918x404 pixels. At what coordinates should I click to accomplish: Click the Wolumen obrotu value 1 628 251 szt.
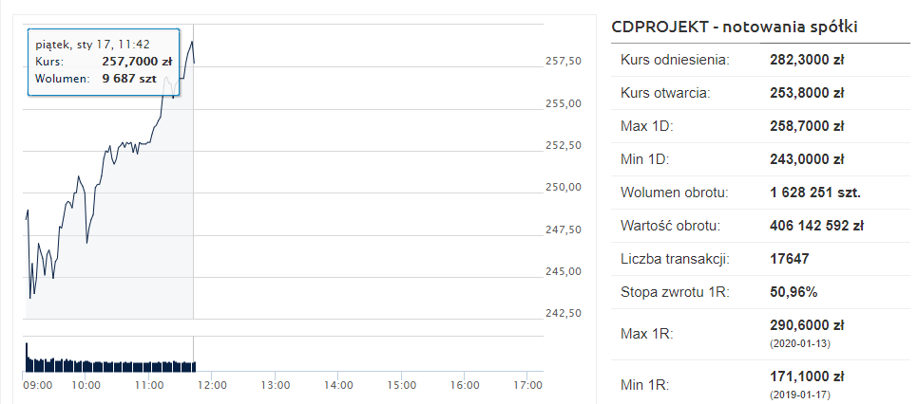tap(815, 193)
